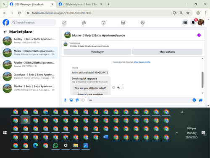The width and height of the screenshot is (210, 158).
Task: Open listing thumbnail in Marketplace header
Action: tap(66, 45)
